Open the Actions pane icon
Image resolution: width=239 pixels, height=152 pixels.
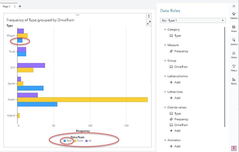pos(234,40)
